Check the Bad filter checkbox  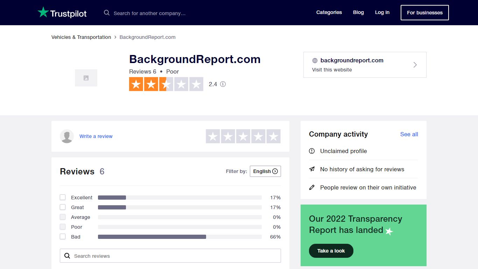pos(63,236)
